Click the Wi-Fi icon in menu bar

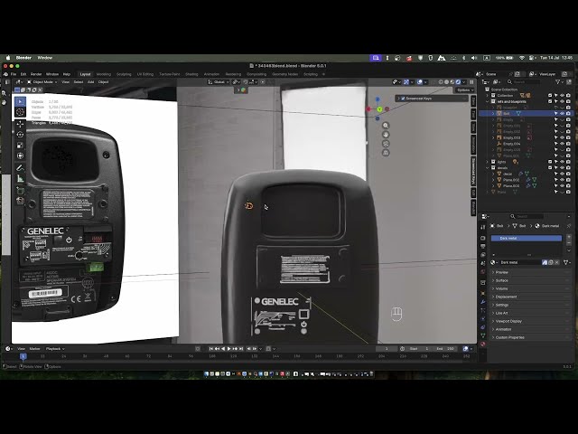522,58
